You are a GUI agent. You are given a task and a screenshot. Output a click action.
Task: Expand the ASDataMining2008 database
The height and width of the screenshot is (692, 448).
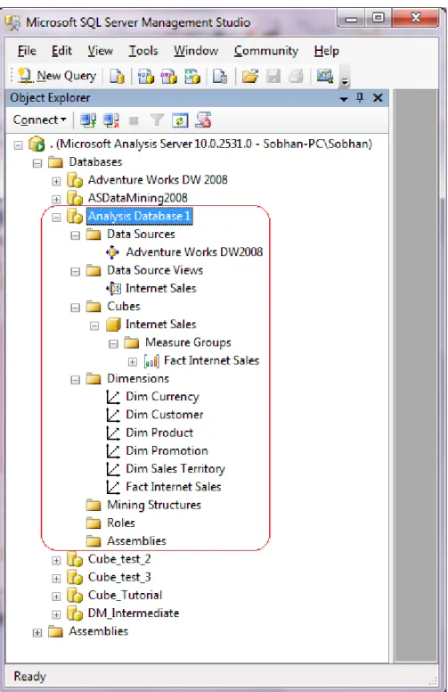(56, 199)
